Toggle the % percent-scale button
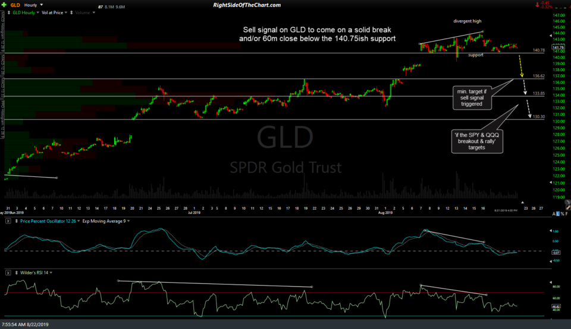This screenshot has width=571, height=329. tap(563, 214)
